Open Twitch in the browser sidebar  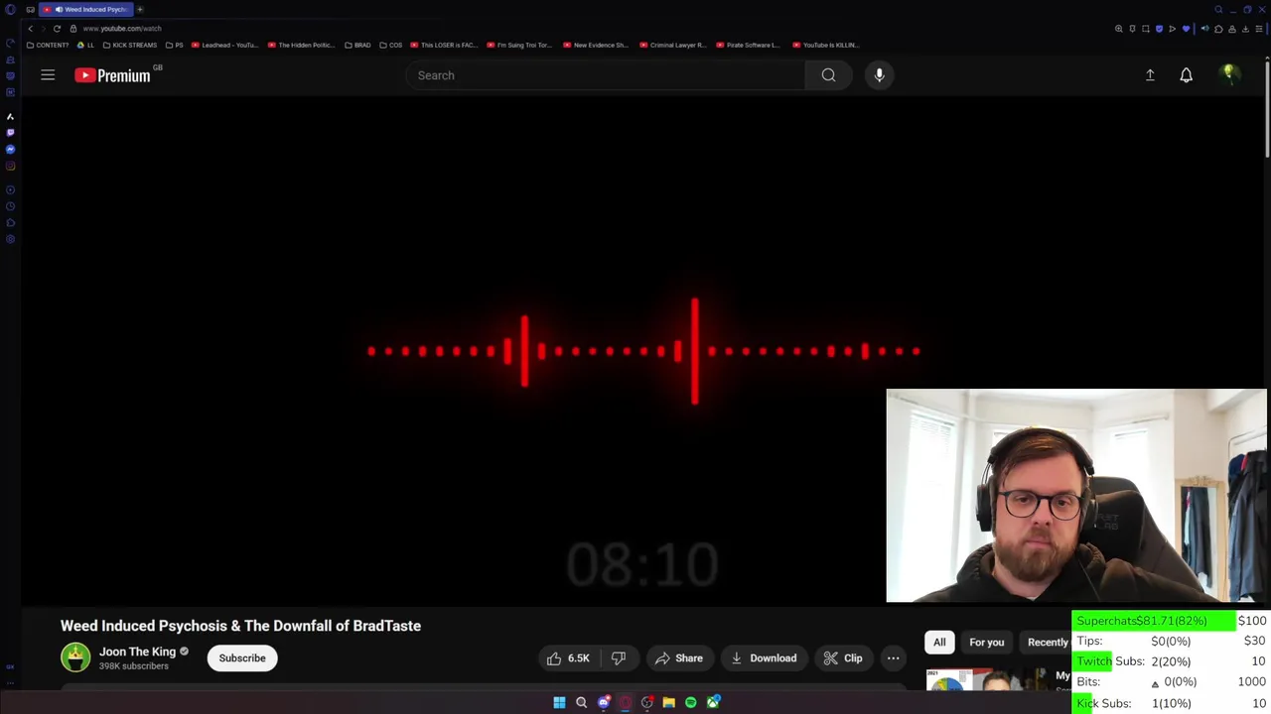click(10, 133)
